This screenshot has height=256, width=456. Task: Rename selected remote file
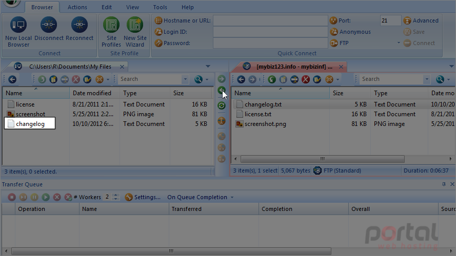pyautogui.click(x=294, y=79)
